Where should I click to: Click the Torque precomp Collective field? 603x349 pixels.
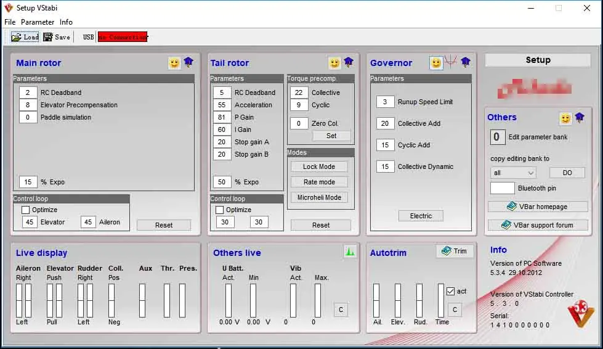299,92
